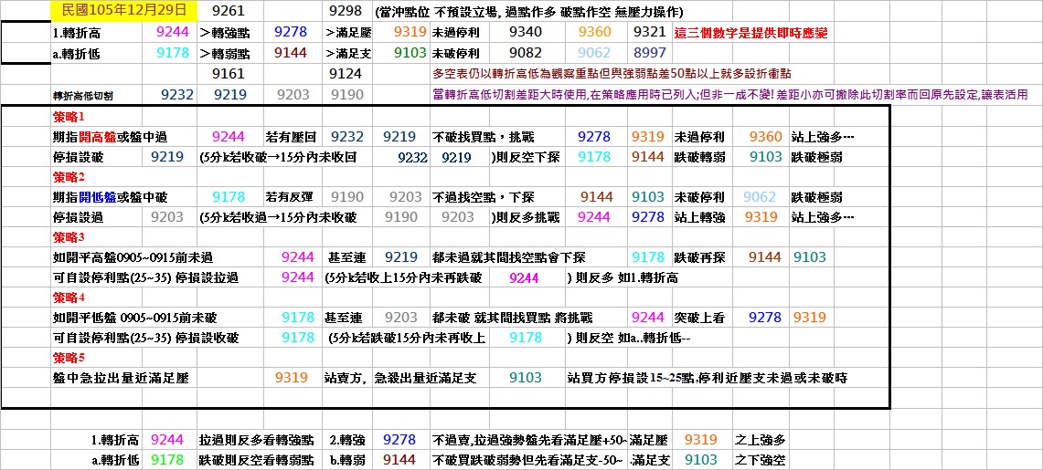This screenshot has width=1043, height=470.
Task: Click the 策略3 heading
Action: click(69, 237)
